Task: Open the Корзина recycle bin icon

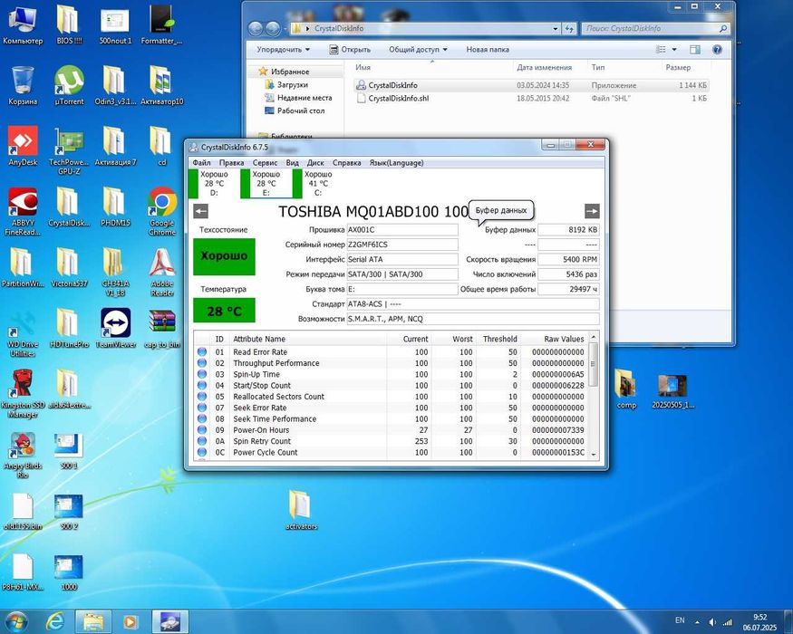Action: click(x=23, y=86)
